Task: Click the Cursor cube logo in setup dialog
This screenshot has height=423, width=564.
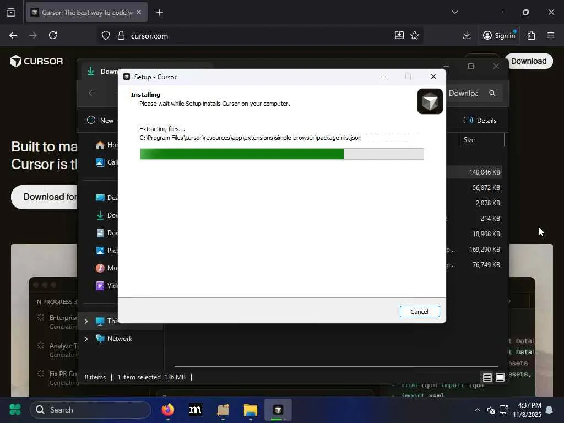Action: 430,101
